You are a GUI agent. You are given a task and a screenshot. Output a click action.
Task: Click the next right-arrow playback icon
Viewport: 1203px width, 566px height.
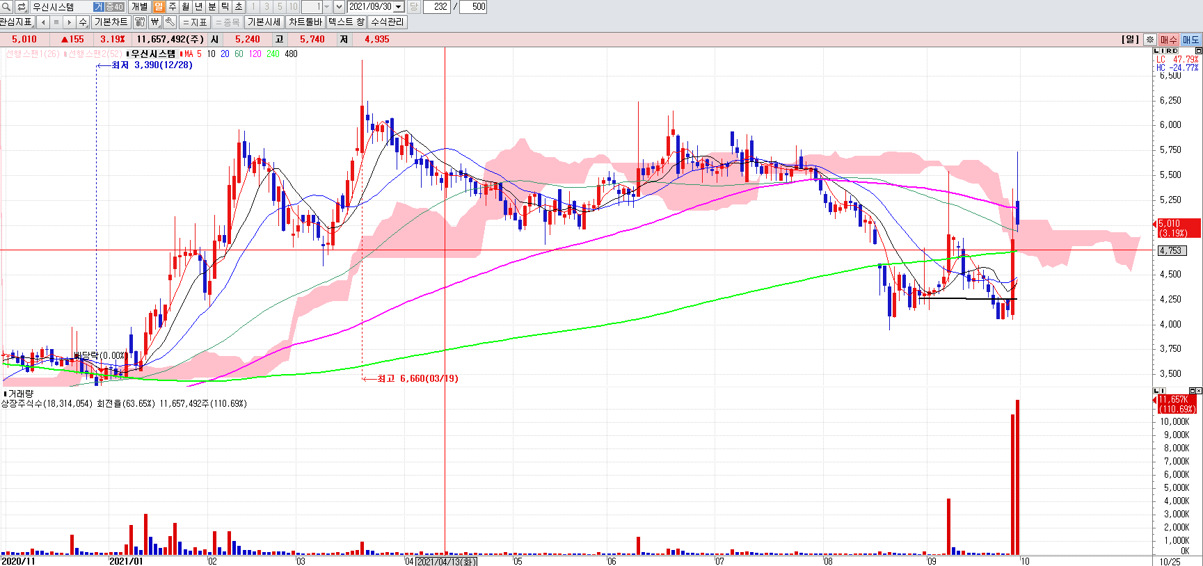[x=70, y=22]
